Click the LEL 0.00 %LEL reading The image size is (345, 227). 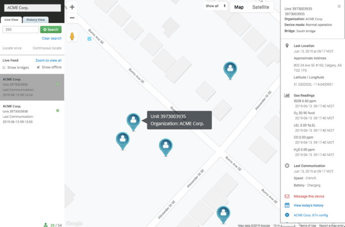coord(304,125)
